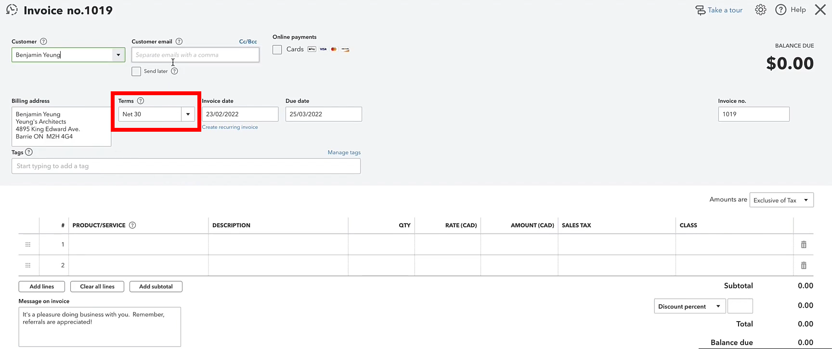
Task: Open the recent transactions clock icon
Action: click(12, 10)
